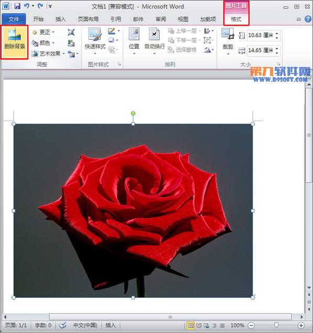This screenshot has height=333, width=313.
Task: Click the Word application icon in title bar
Action: (x=6, y=6)
